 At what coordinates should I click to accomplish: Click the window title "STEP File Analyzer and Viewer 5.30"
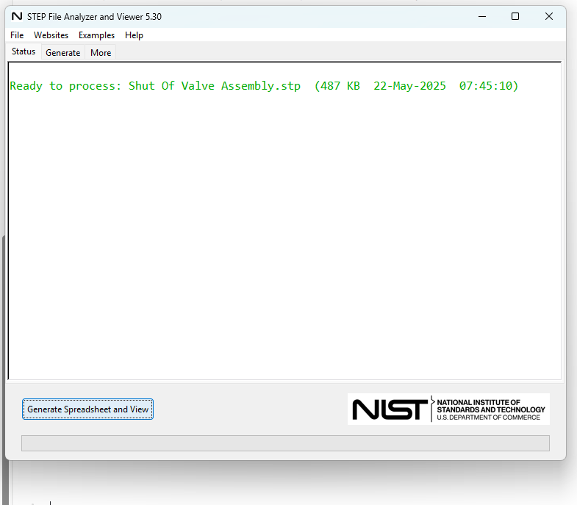click(x=94, y=16)
